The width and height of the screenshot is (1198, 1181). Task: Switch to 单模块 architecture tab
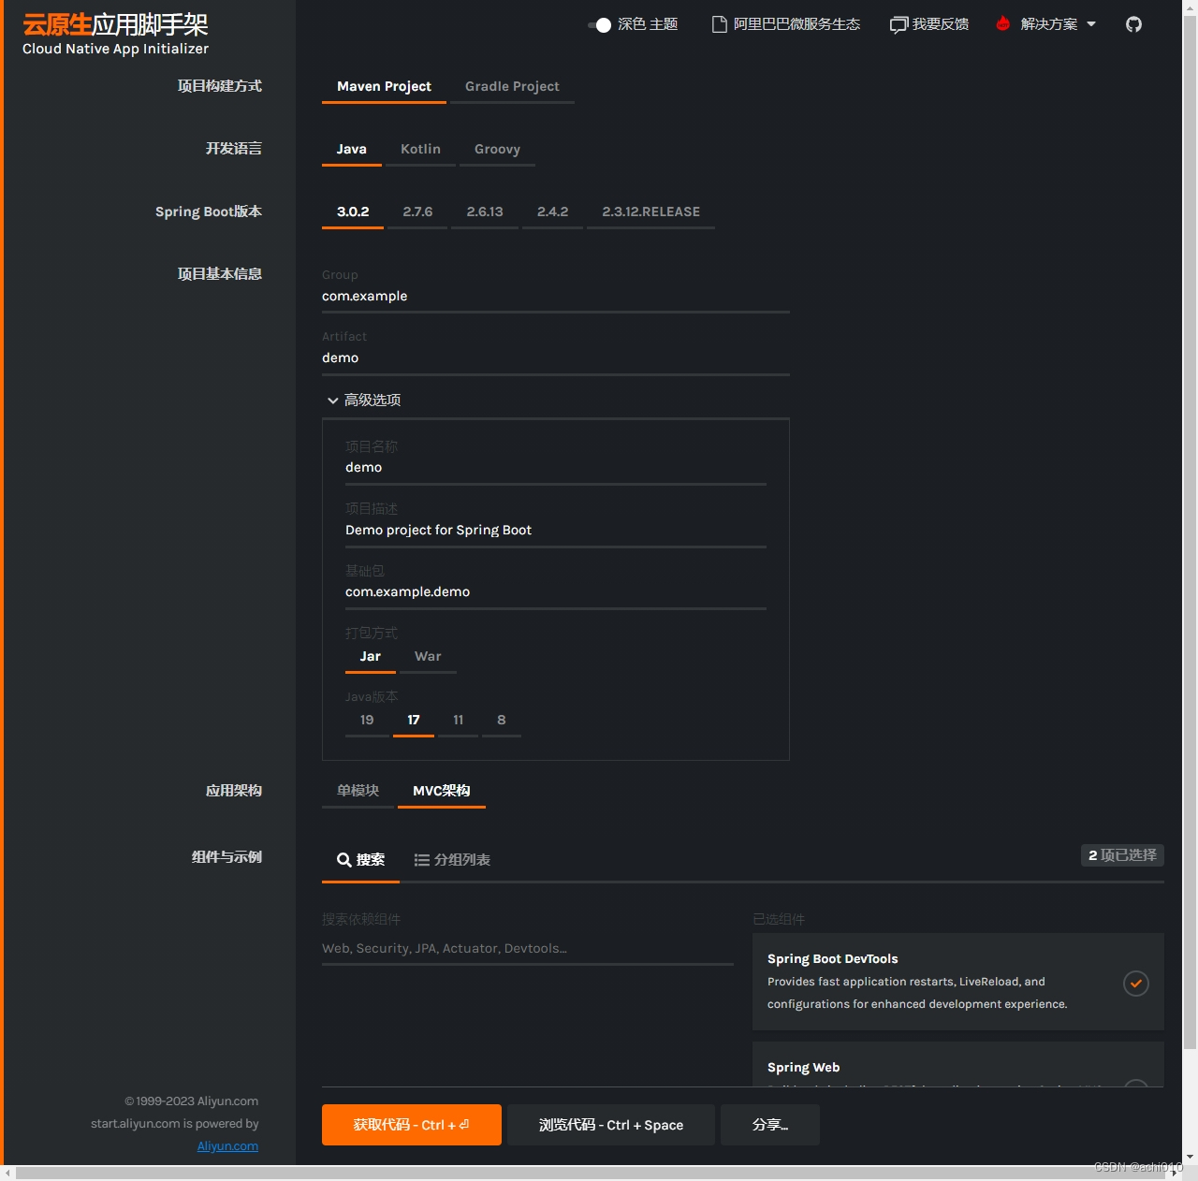coord(358,791)
